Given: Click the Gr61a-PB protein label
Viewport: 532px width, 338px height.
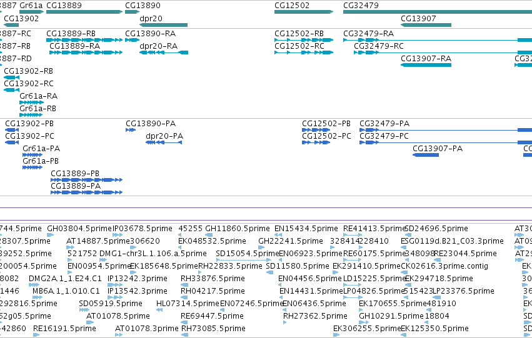Looking at the screenshot, I should (41, 161).
